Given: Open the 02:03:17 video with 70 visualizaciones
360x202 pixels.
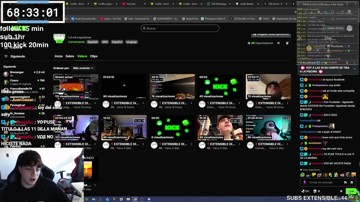Looking at the screenshot, I should pyautogui.click(x=268, y=87).
